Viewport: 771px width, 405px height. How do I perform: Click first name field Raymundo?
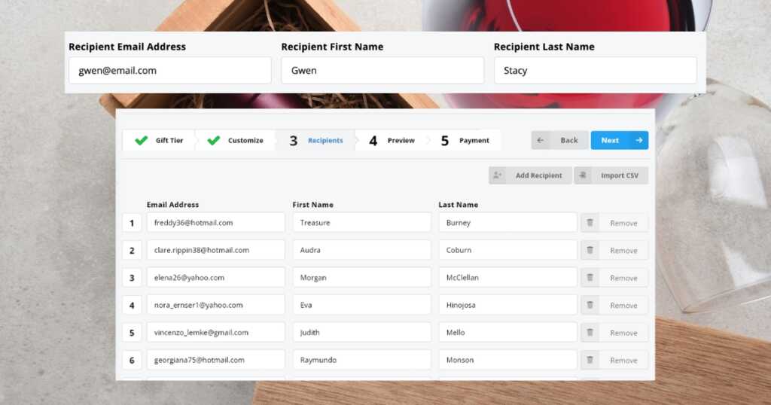(x=362, y=361)
